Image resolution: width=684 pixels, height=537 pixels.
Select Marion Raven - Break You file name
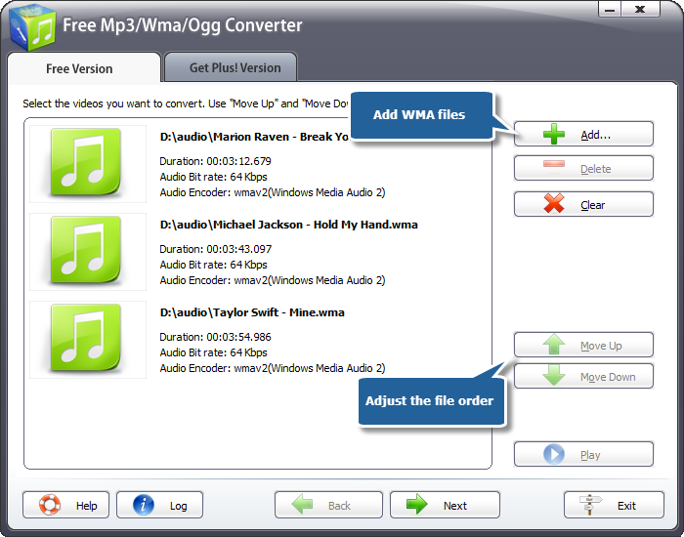coord(254,137)
